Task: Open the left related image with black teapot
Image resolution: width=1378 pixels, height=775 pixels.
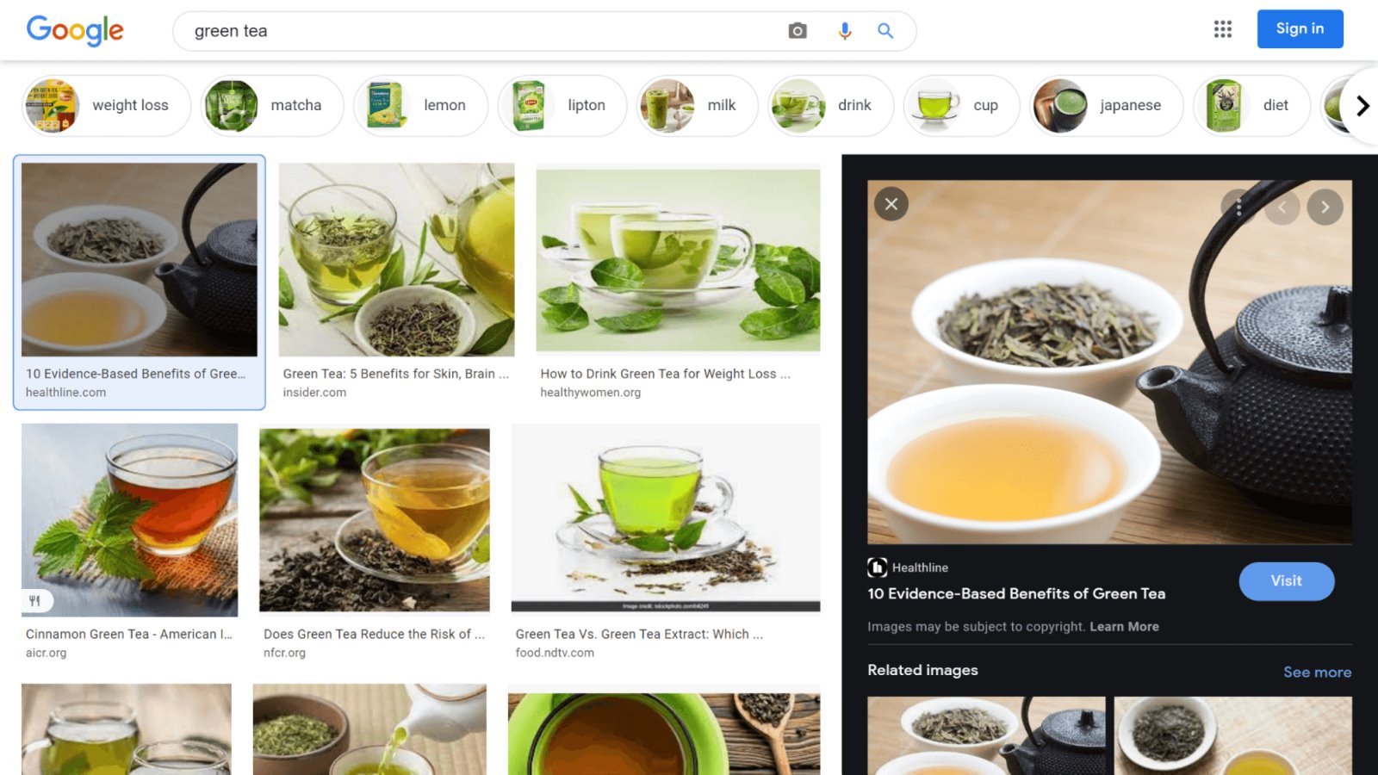Action: click(986, 735)
